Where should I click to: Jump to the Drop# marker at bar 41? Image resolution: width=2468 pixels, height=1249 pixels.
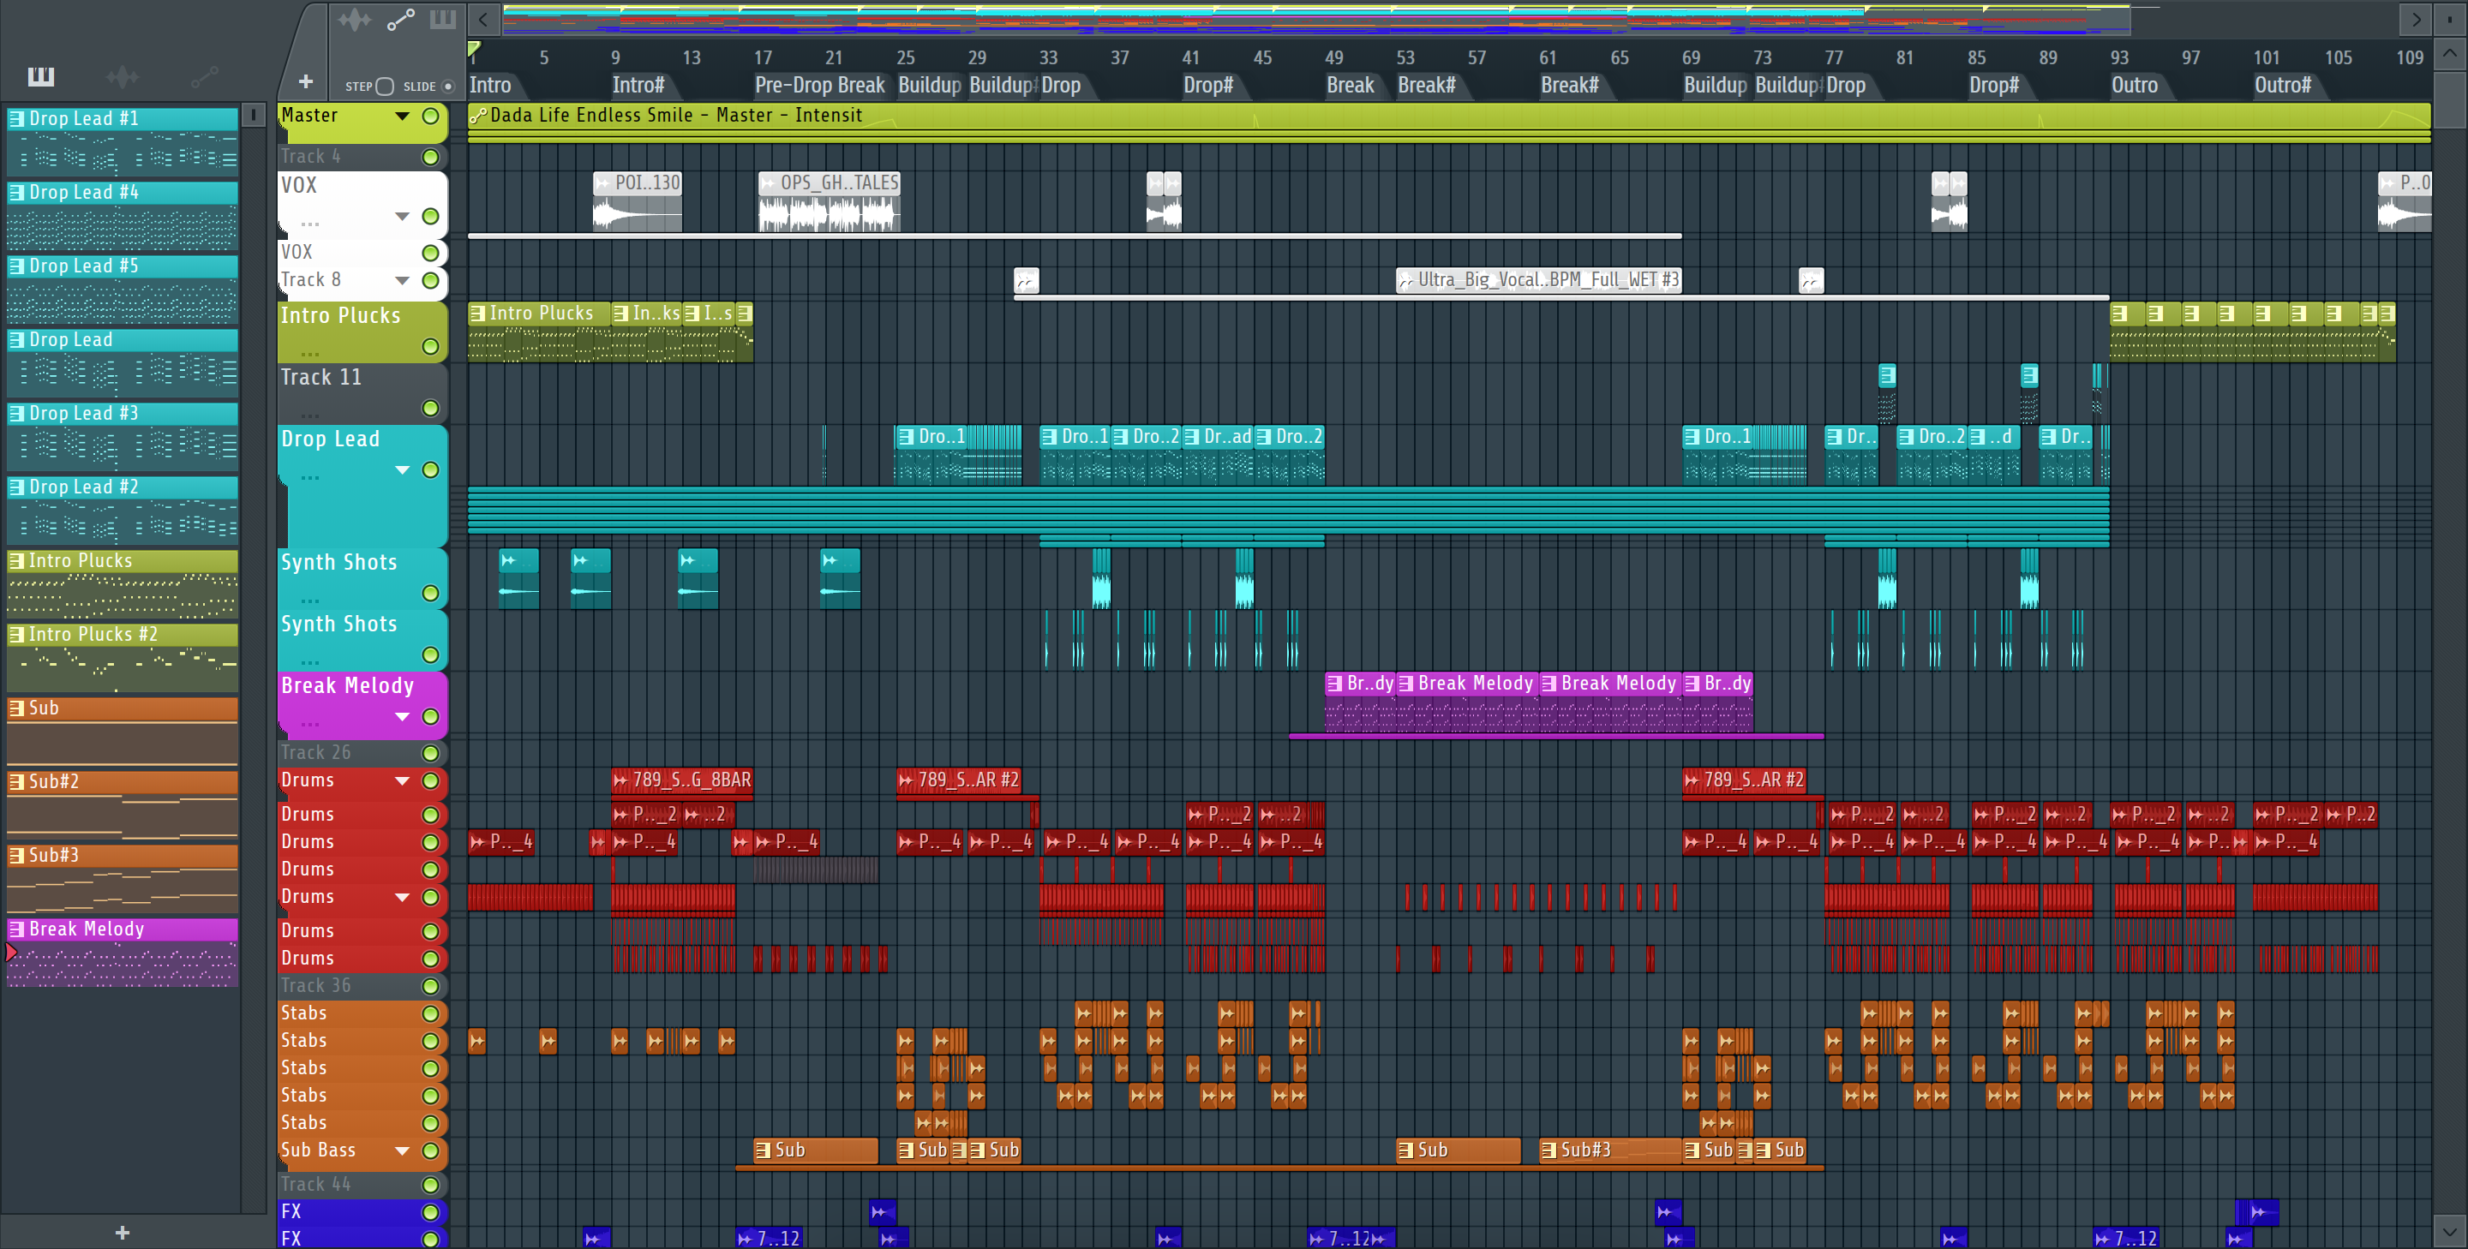tap(1208, 86)
